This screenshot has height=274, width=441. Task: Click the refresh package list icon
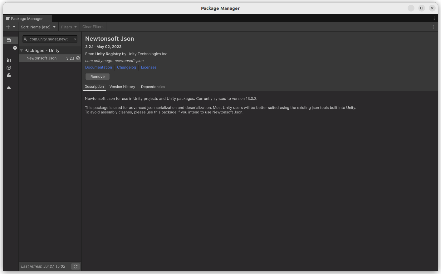click(76, 267)
